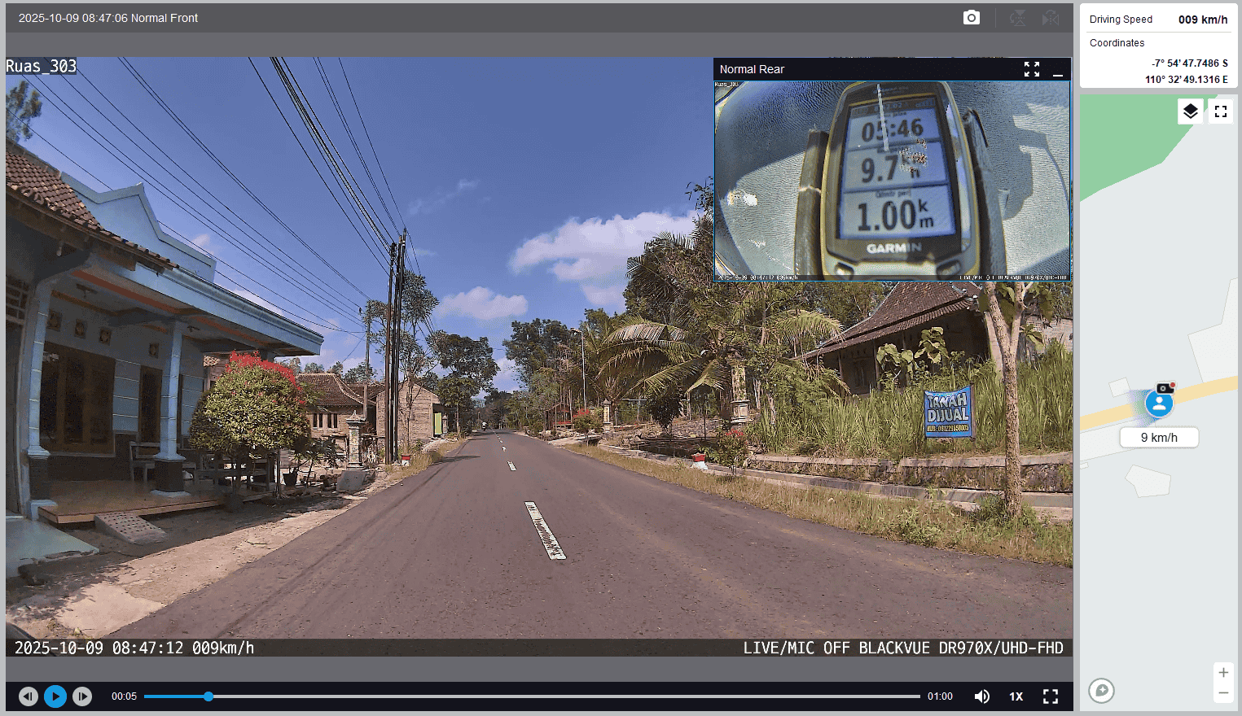The width and height of the screenshot is (1242, 716).
Task: Zoom in on the map
Action: click(x=1222, y=673)
